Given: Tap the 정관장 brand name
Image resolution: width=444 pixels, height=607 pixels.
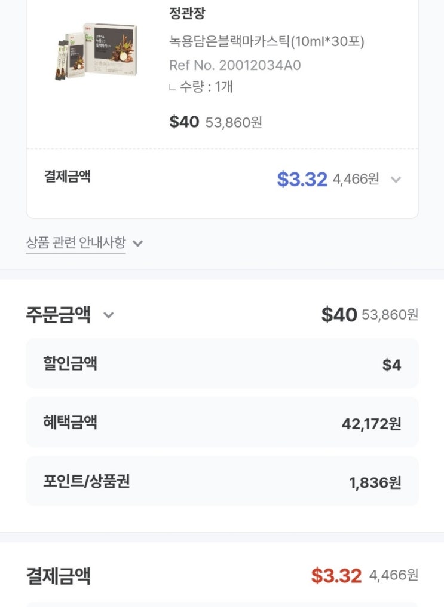Looking at the screenshot, I should (187, 13).
